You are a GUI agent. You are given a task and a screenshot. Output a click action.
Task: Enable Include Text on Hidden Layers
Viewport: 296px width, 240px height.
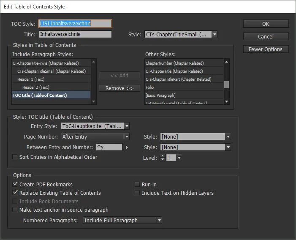pos(137,193)
